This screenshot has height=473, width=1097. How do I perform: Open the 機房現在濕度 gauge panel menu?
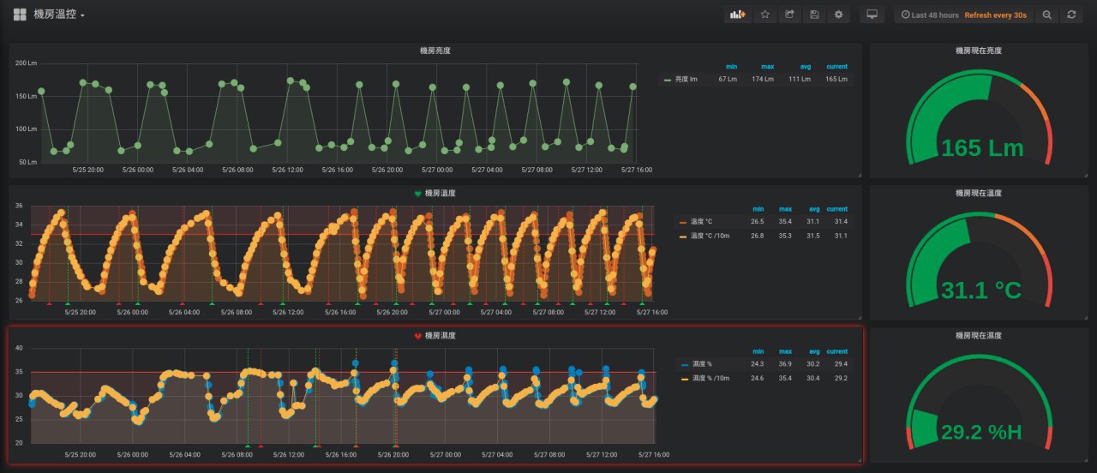pyautogui.click(x=978, y=336)
